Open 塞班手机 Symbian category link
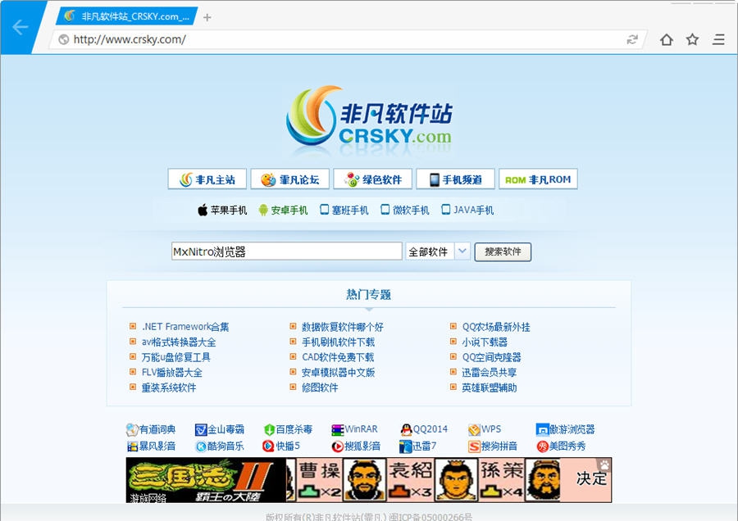 coord(344,210)
